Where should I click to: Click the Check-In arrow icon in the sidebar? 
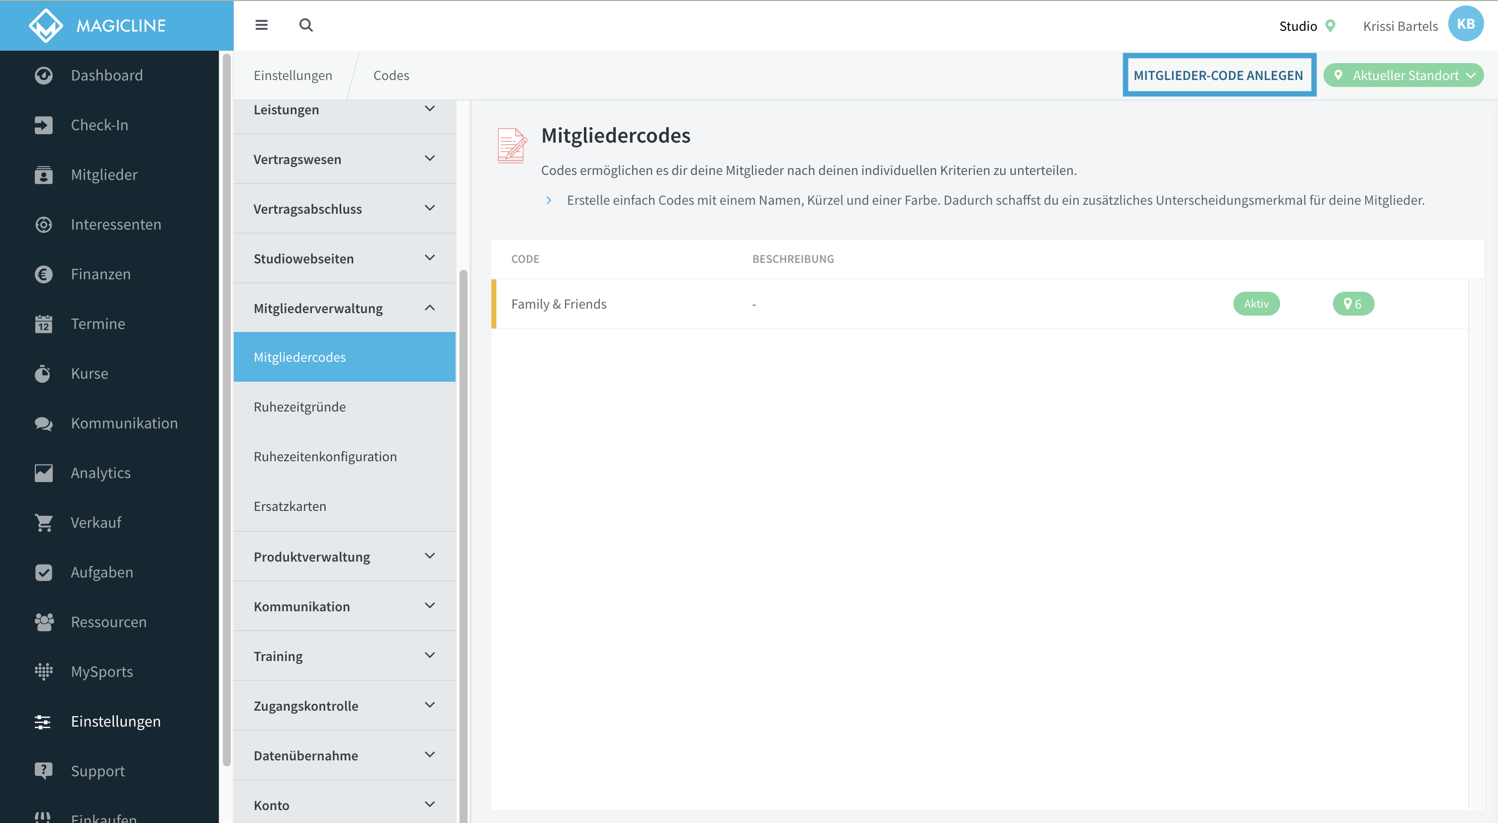(44, 125)
